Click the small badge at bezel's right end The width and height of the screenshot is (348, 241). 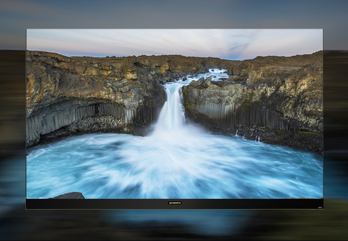tap(320, 207)
